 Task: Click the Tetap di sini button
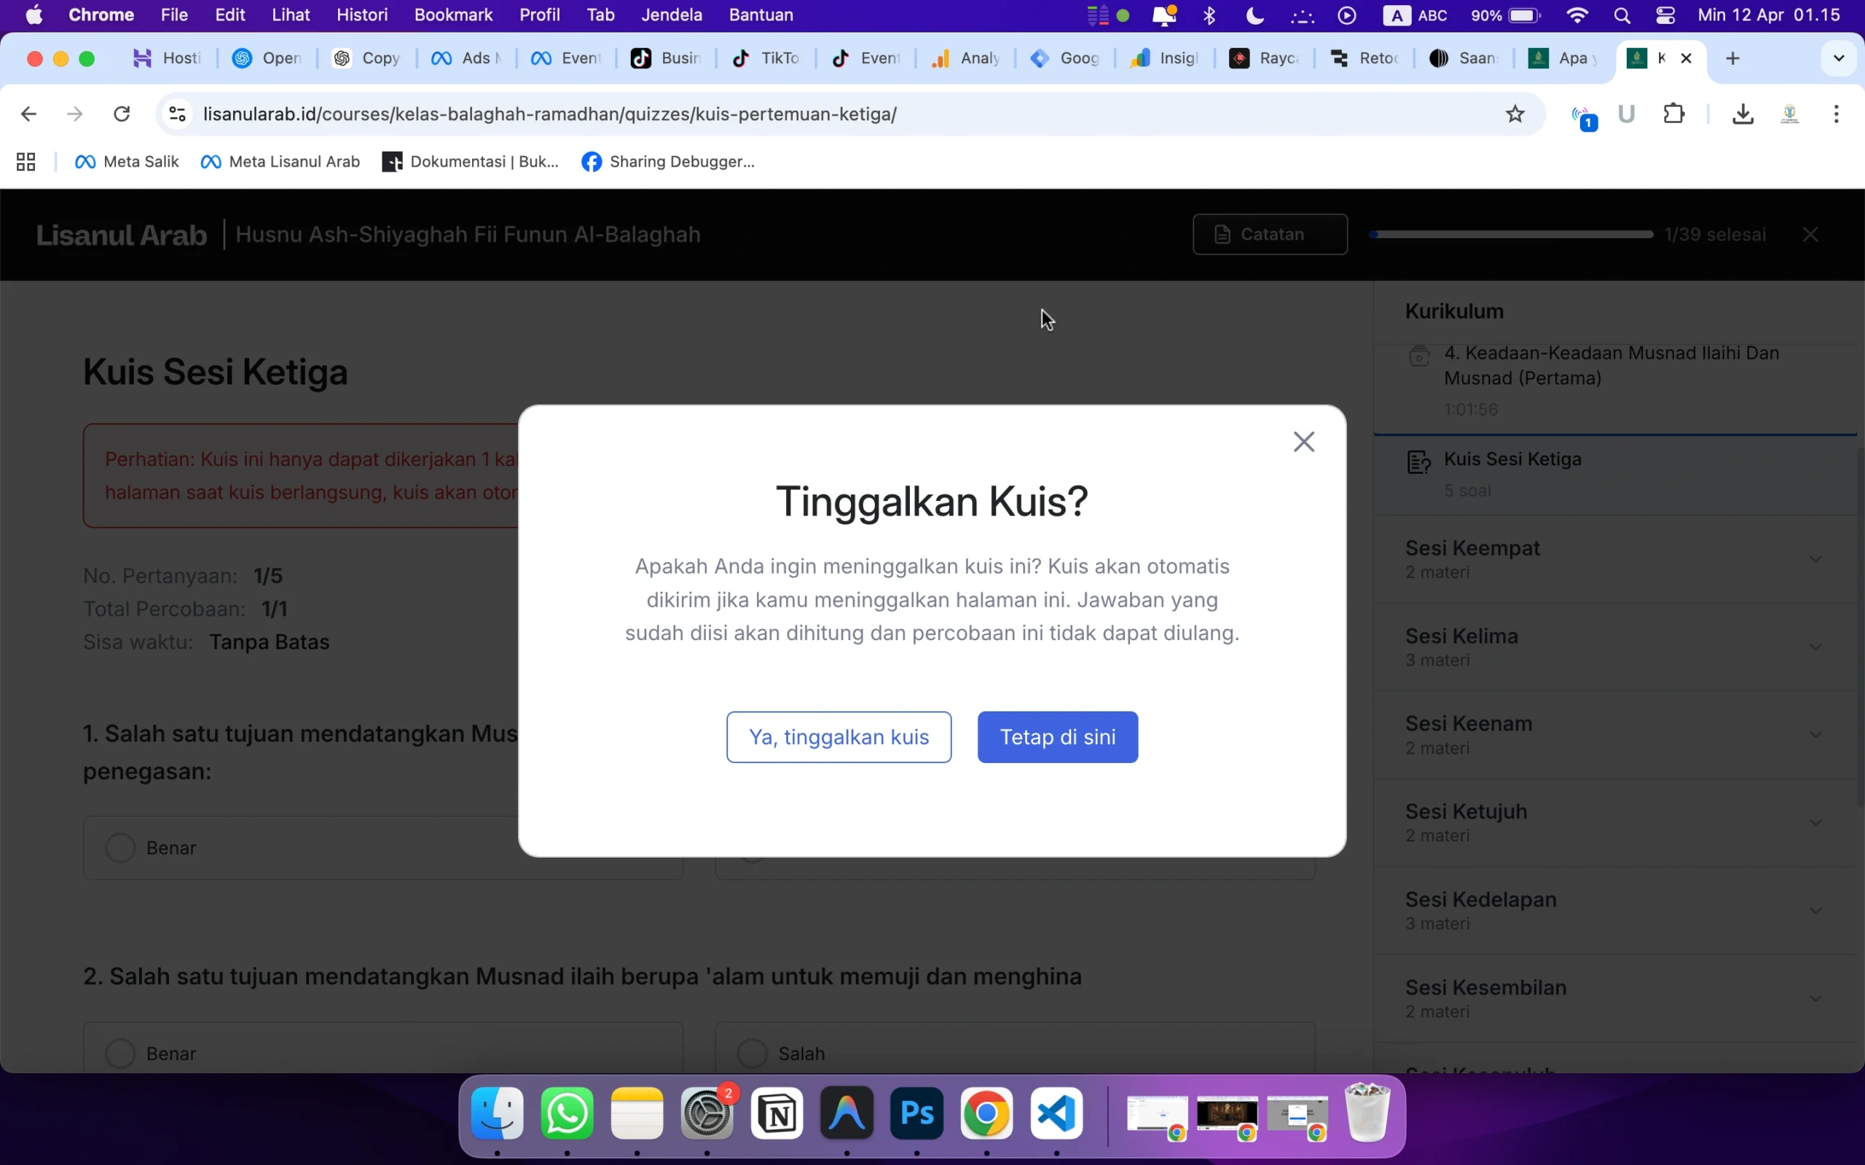pyautogui.click(x=1056, y=737)
